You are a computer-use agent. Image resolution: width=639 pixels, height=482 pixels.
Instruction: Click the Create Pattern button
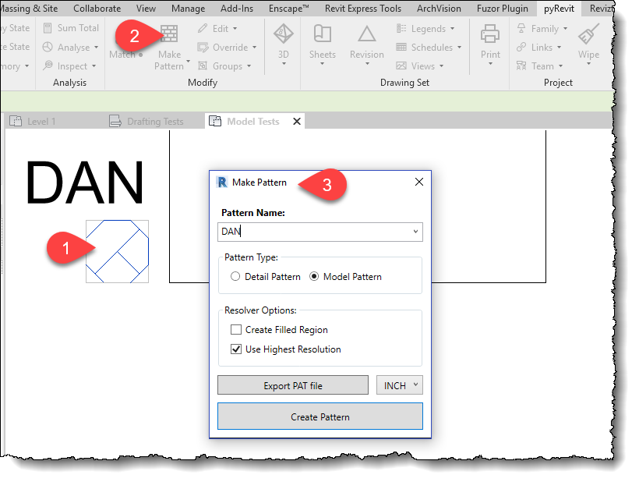[319, 416]
